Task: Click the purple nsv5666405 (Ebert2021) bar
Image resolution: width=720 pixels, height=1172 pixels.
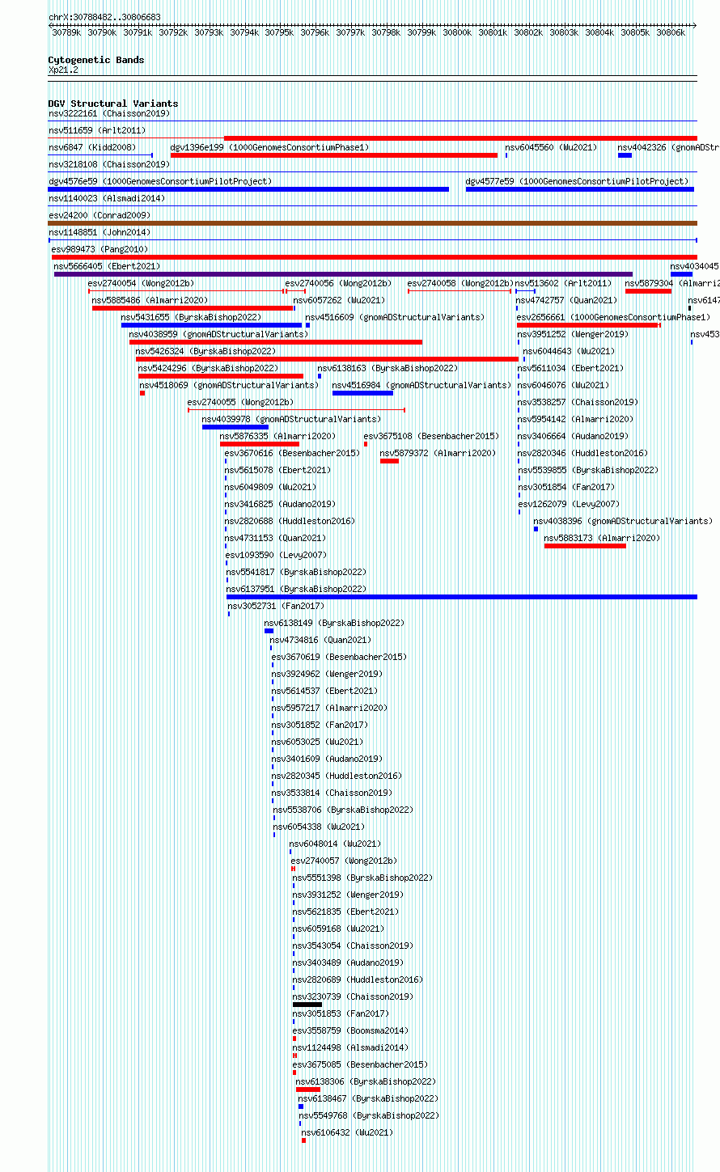Action: coord(343,274)
